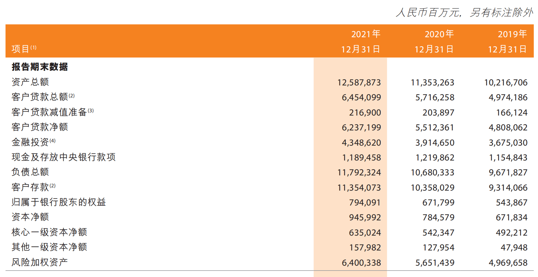
Task: Click the value 166,124
Action: coord(512,113)
